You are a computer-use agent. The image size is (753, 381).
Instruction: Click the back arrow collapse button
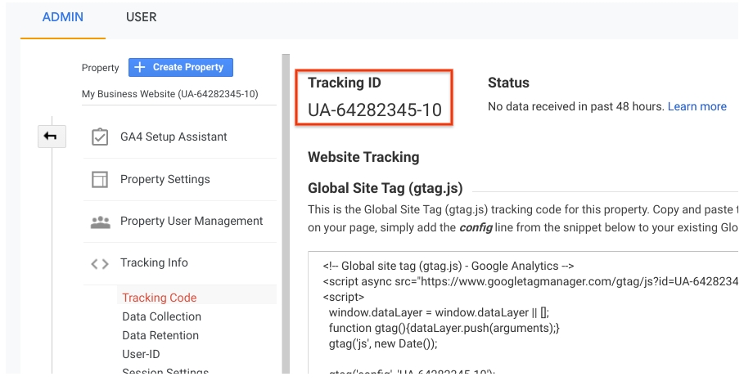(51, 137)
